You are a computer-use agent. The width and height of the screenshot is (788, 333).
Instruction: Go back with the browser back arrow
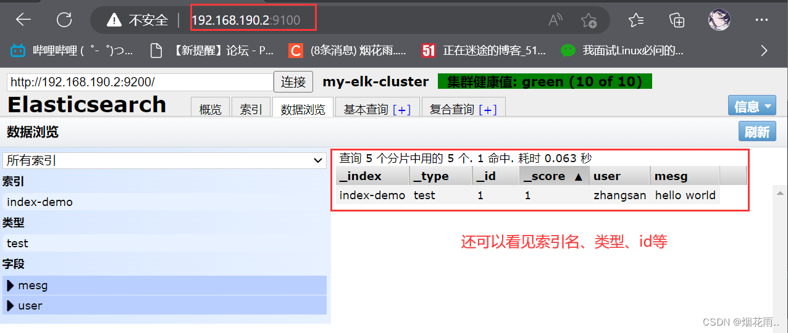(x=23, y=20)
